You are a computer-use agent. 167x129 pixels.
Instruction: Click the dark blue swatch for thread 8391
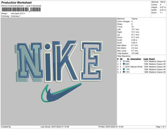click(x=124, y=64)
